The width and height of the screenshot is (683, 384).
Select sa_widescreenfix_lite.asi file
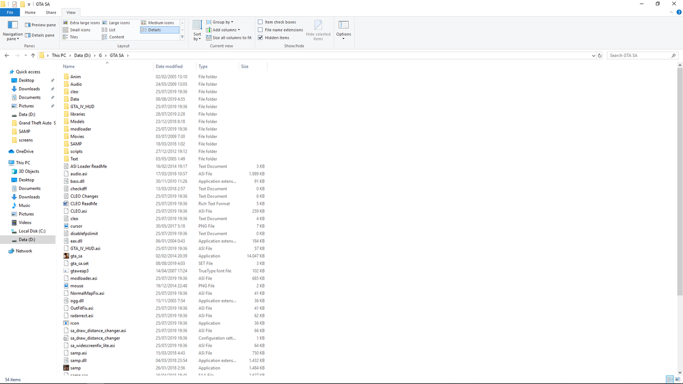92,346
